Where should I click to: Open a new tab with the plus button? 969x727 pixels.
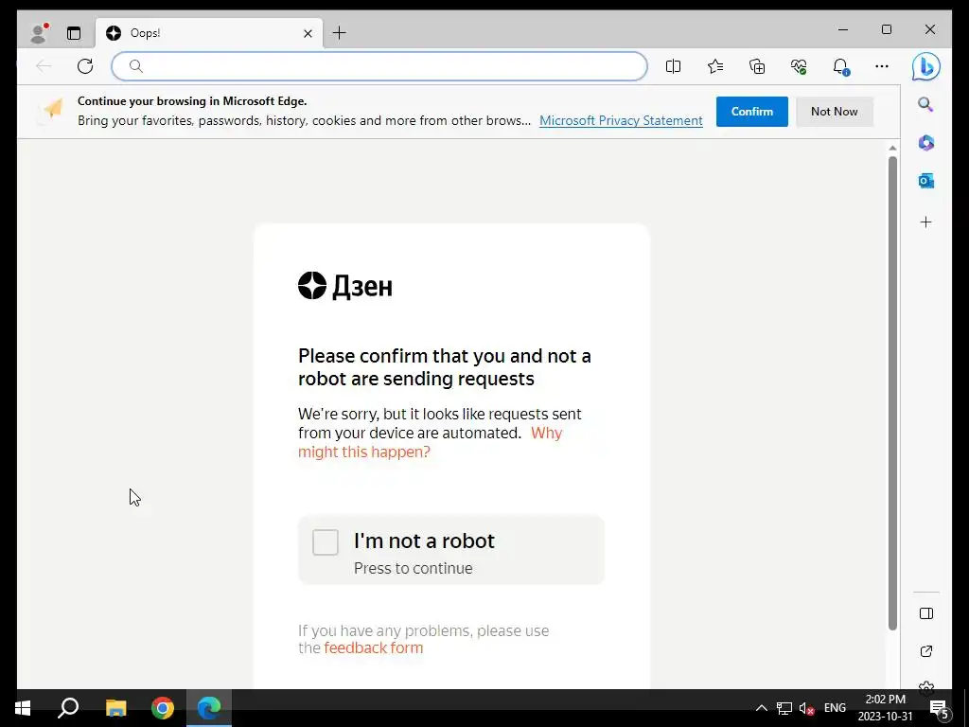(340, 33)
